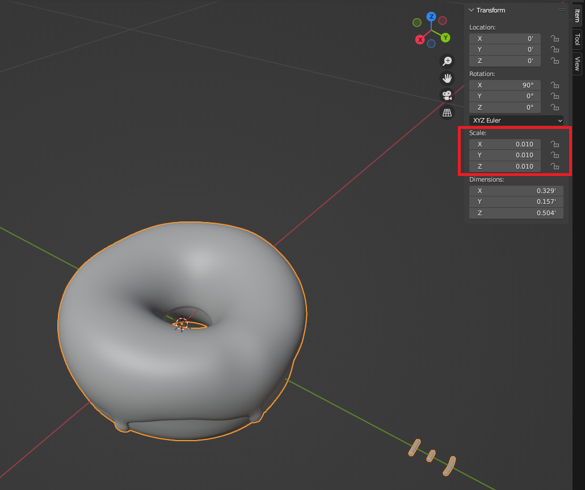The image size is (585, 490).
Task: Click the Dimensions Z 0.504' field
Action: click(516, 213)
